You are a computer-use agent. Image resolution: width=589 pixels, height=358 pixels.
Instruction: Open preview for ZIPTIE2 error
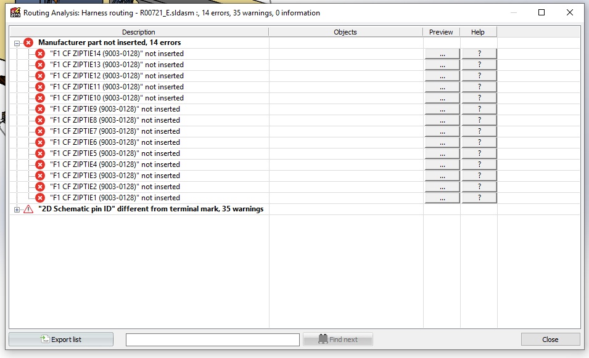click(442, 187)
